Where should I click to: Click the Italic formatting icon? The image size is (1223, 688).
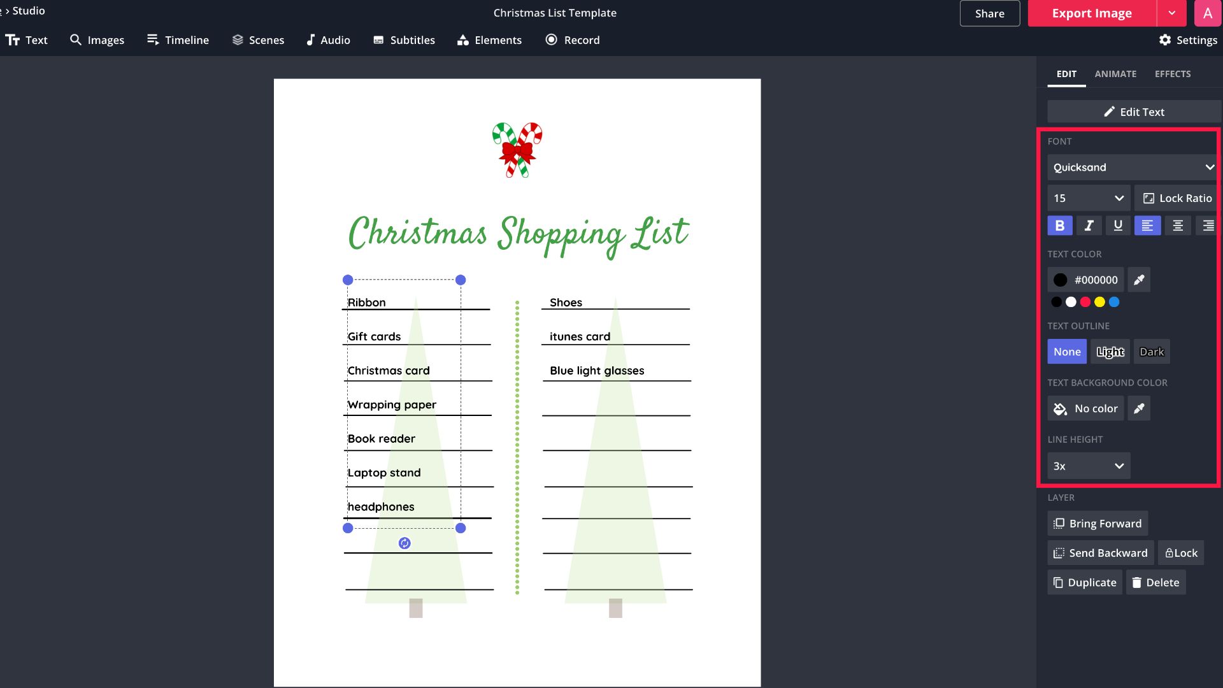(1089, 225)
